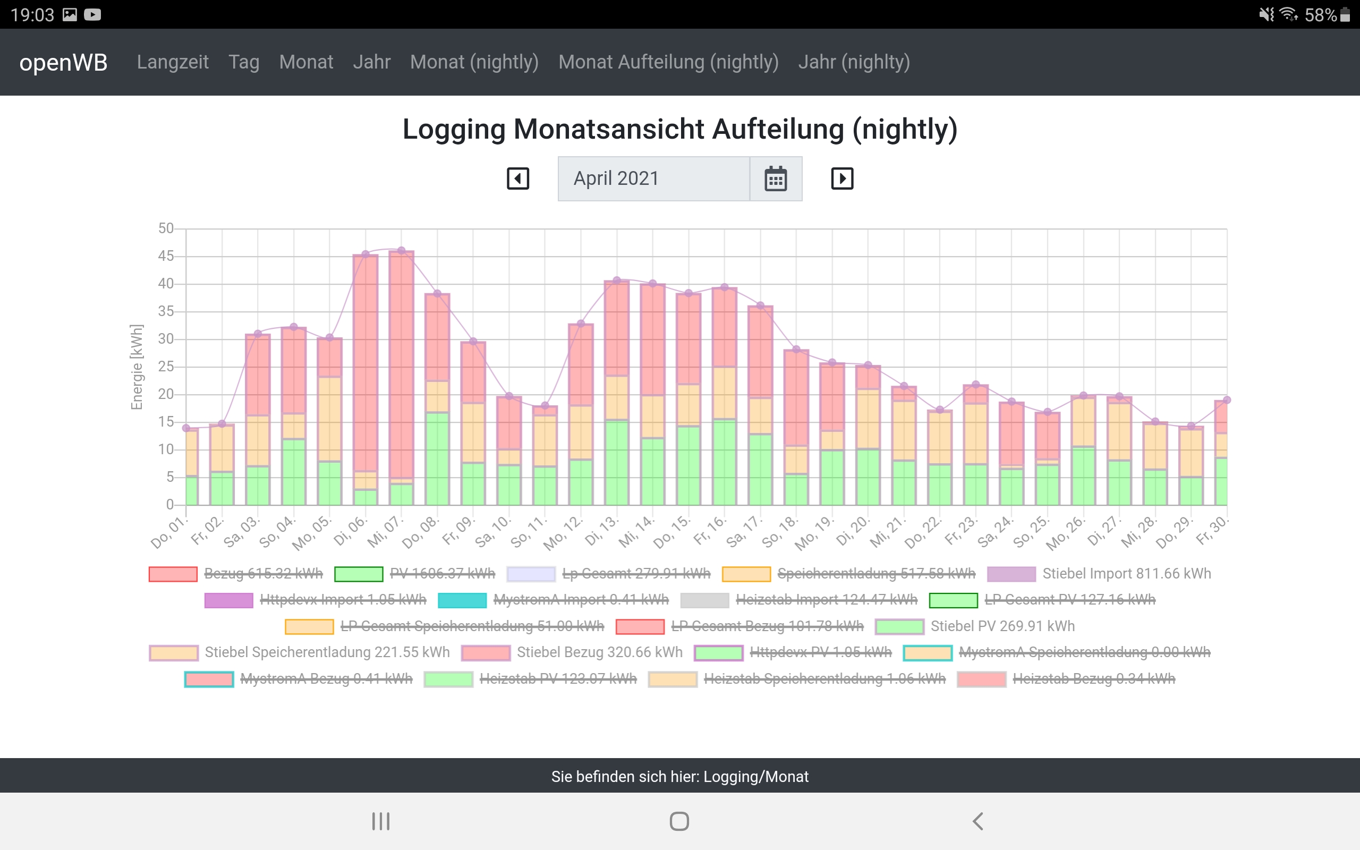Toggle PV 1606.37 kWh legend series
Image resolution: width=1360 pixels, height=850 pixels.
click(x=443, y=573)
